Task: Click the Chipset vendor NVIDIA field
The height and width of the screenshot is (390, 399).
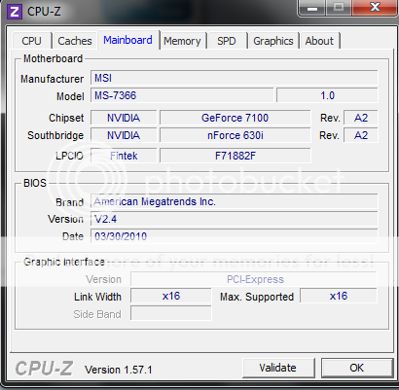Action: tap(124, 118)
